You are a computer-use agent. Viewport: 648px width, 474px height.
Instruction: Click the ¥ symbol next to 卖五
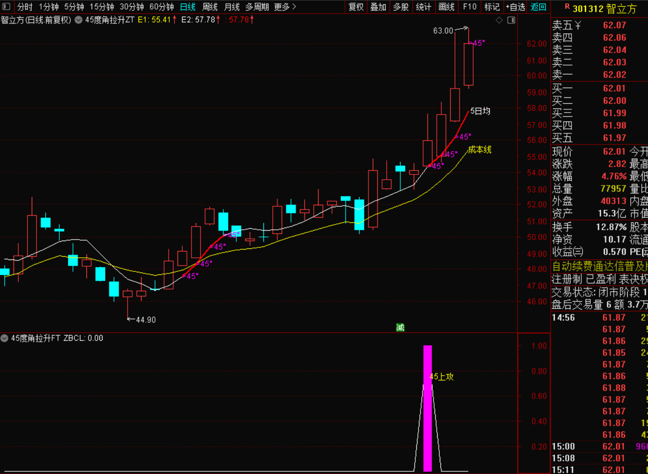[577, 25]
